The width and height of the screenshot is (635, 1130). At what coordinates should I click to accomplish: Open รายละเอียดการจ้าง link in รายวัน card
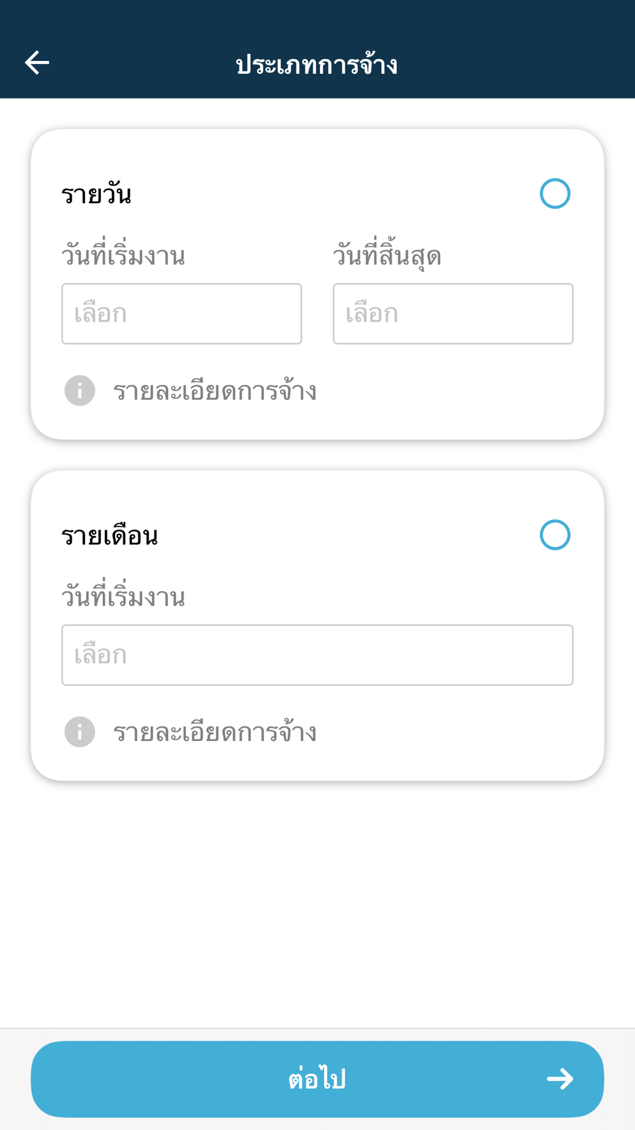click(215, 391)
